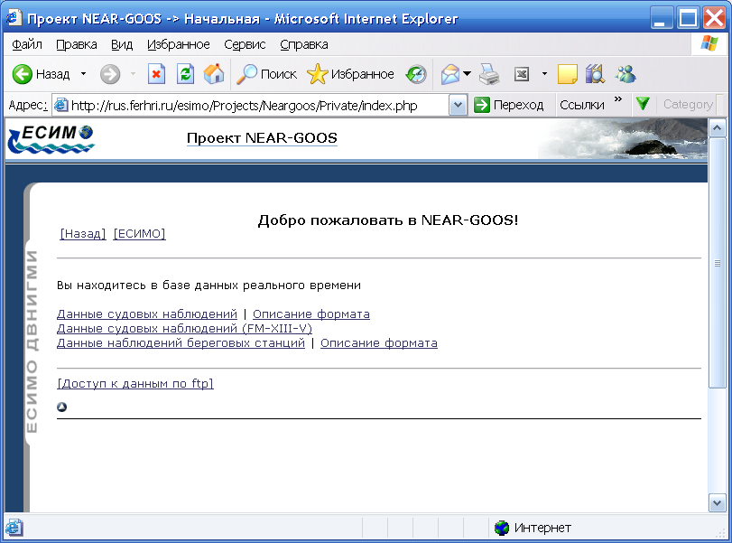732x543 pixels.
Task: Stop page loading with red X icon
Action: pyautogui.click(x=156, y=74)
